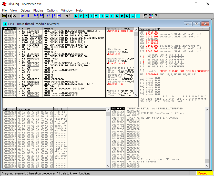Show Executable modules window (E)
This screenshot has height=176, width=214.
81,16
